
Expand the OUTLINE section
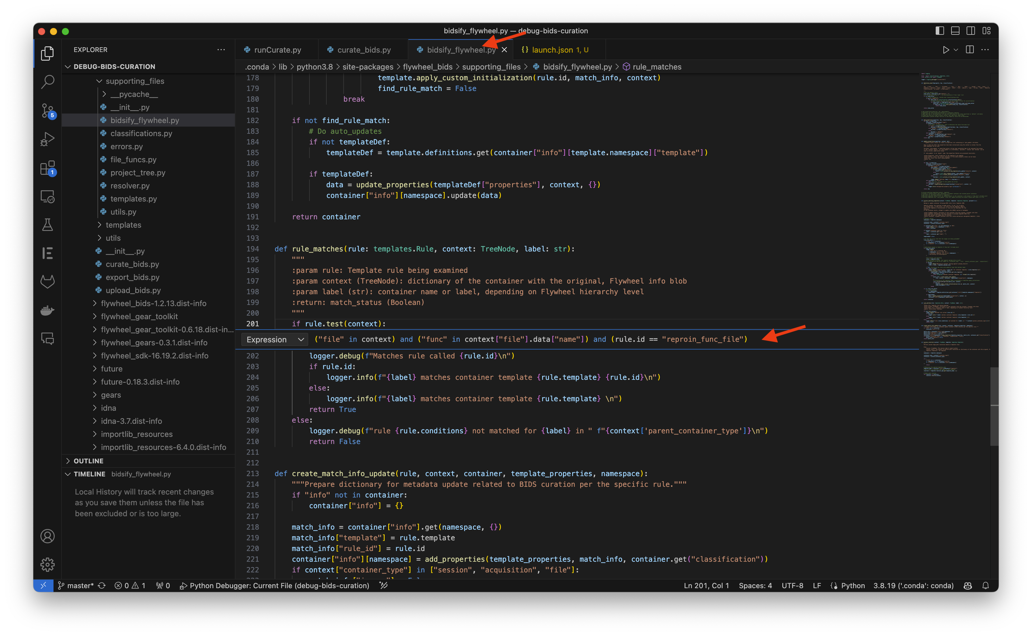click(x=68, y=461)
